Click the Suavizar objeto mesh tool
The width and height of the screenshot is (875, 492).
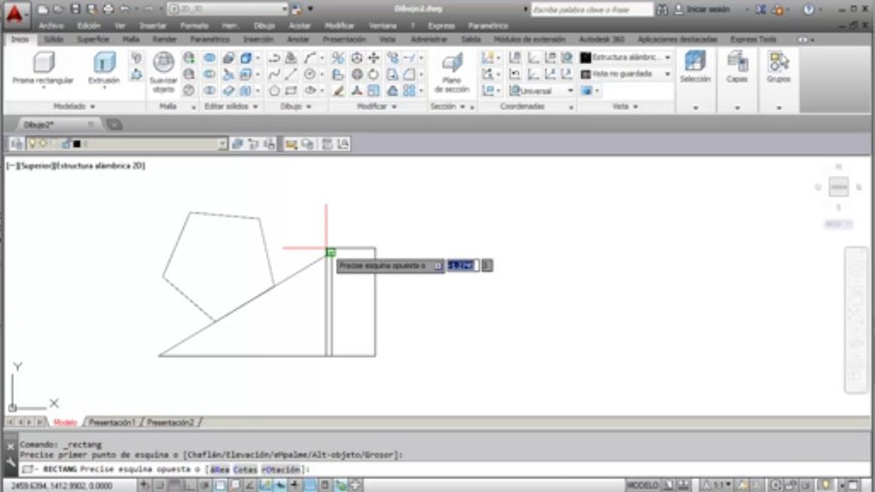(x=164, y=72)
